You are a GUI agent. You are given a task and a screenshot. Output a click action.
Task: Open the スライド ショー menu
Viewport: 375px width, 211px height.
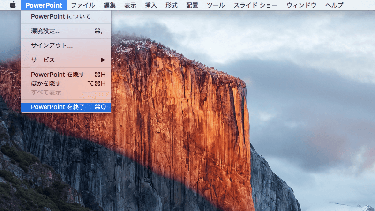[x=255, y=5]
